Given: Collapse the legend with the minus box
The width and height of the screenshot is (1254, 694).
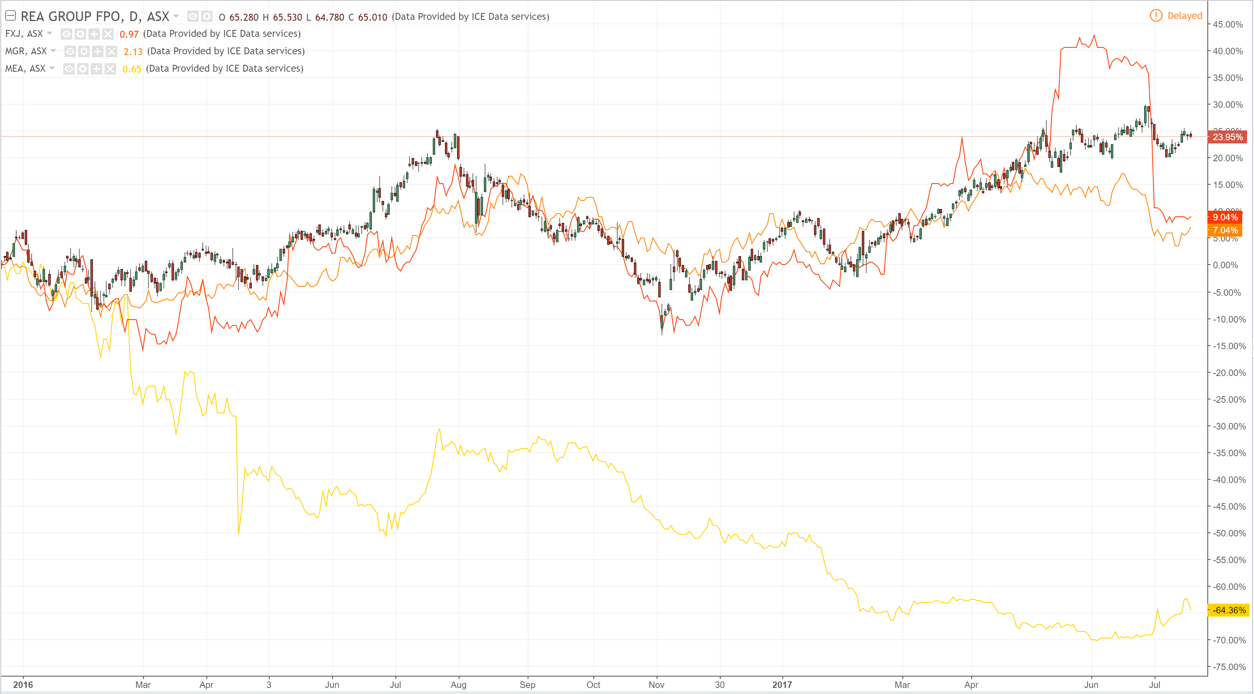Looking at the screenshot, I should point(11,16).
